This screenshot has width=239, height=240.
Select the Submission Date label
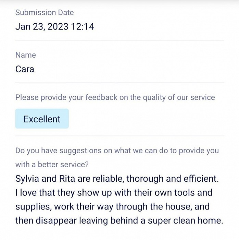pos(45,13)
